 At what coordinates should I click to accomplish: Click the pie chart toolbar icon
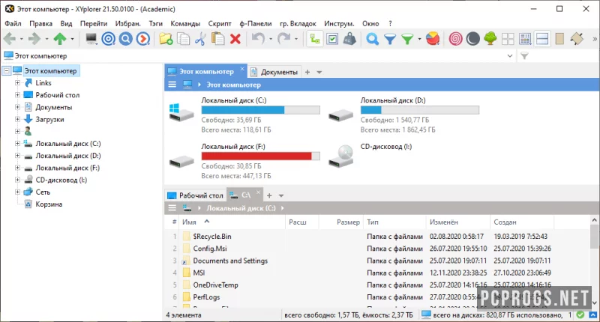coord(433,39)
